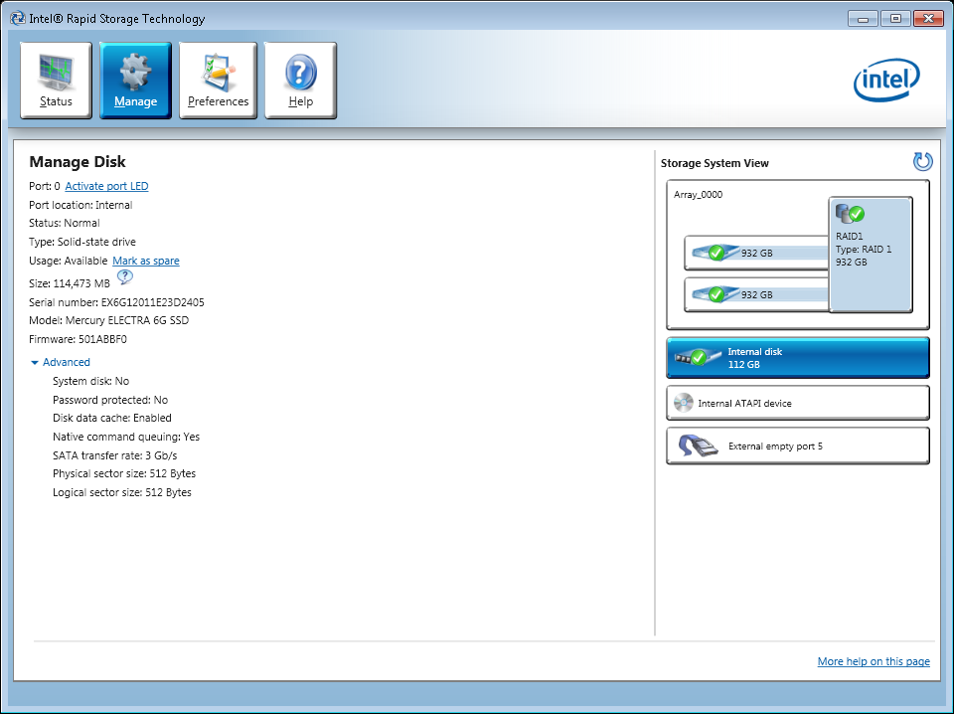Select the Internal ATAPI device

[x=797, y=403]
